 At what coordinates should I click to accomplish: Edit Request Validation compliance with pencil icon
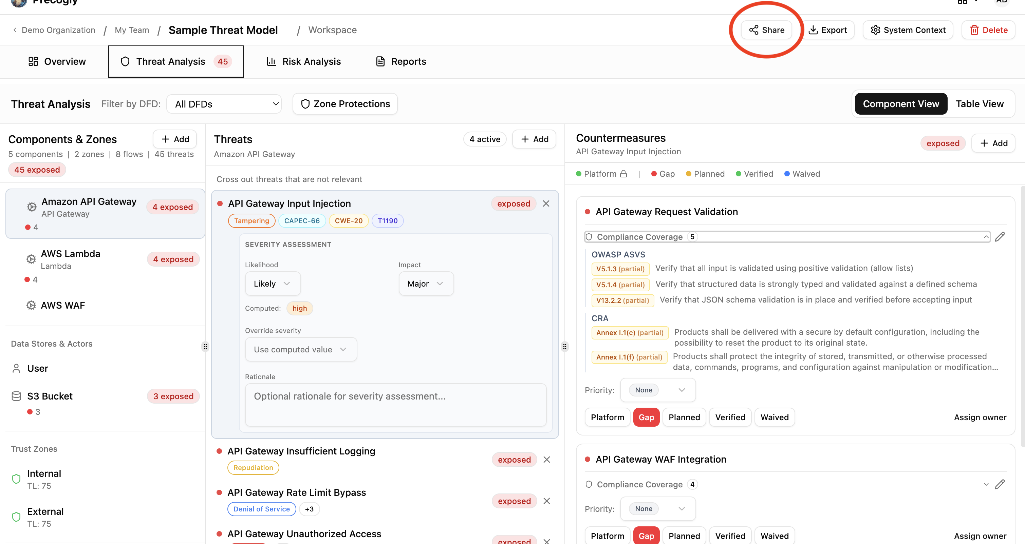pos(1000,237)
